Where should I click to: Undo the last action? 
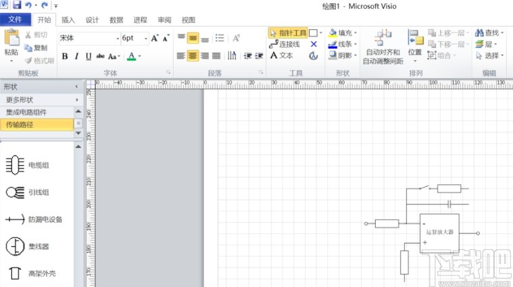click(x=28, y=5)
